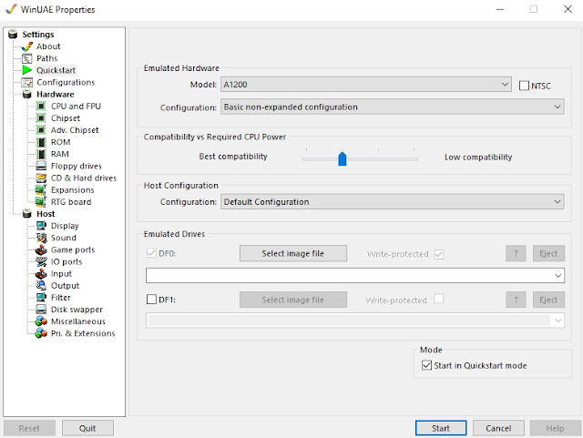Toggle DF0 Write-protected checkbox
583x438 pixels.
click(439, 254)
